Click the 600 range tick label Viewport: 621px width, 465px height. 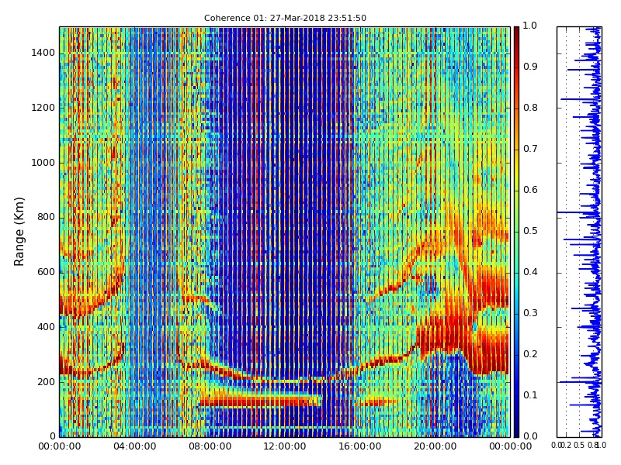(x=47, y=273)
